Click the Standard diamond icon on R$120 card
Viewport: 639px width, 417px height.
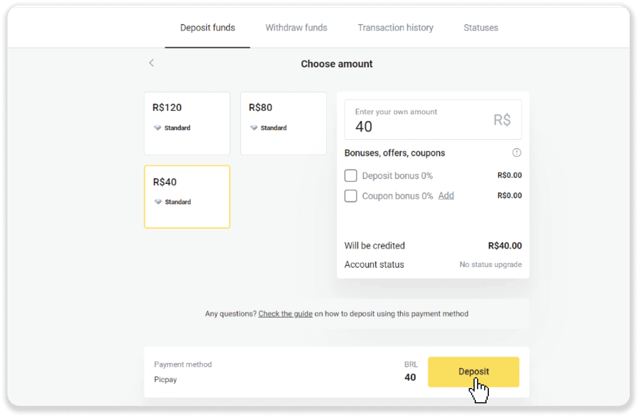(158, 128)
